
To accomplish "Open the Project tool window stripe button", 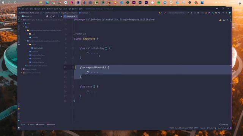I will 19,19.
